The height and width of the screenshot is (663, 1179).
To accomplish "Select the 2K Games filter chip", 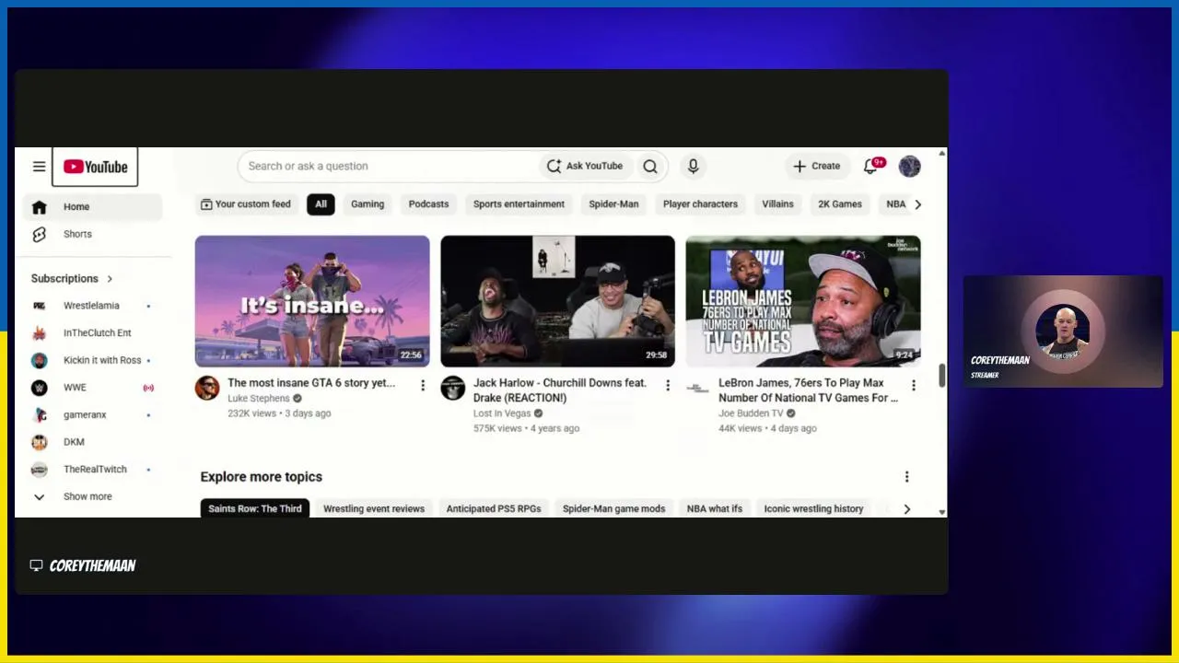I will point(840,204).
